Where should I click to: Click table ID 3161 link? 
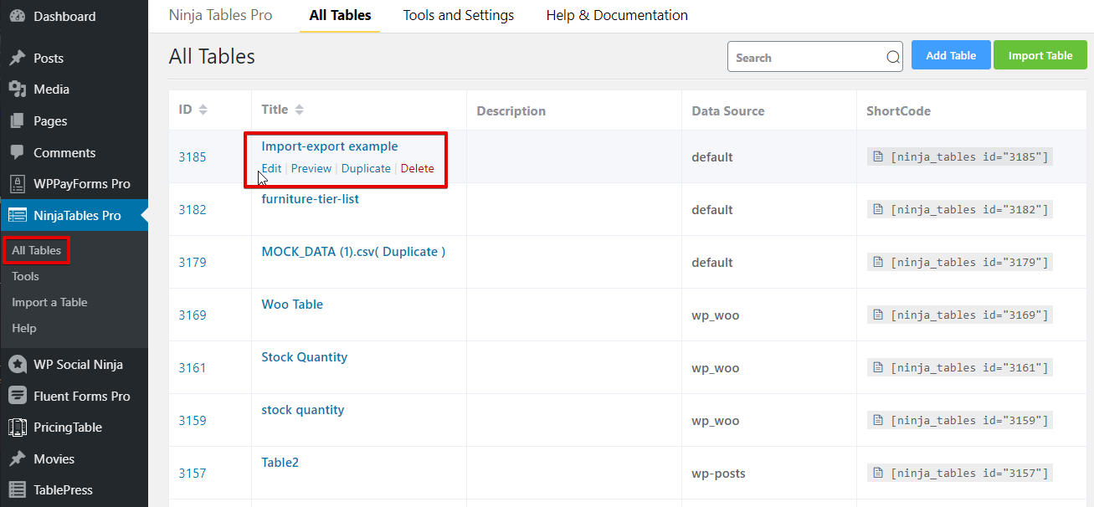pyautogui.click(x=193, y=368)
